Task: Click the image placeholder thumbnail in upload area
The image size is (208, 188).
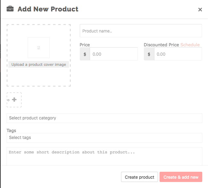Action: (x=39, y=48)
